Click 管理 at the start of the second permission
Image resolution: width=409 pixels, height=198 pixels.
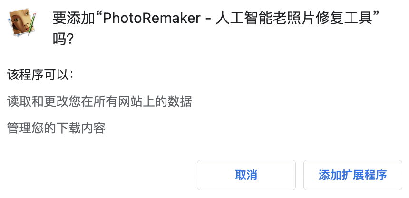coord(19,128)
